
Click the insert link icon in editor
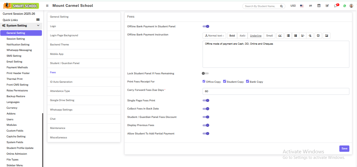click(x=318, y=36)
